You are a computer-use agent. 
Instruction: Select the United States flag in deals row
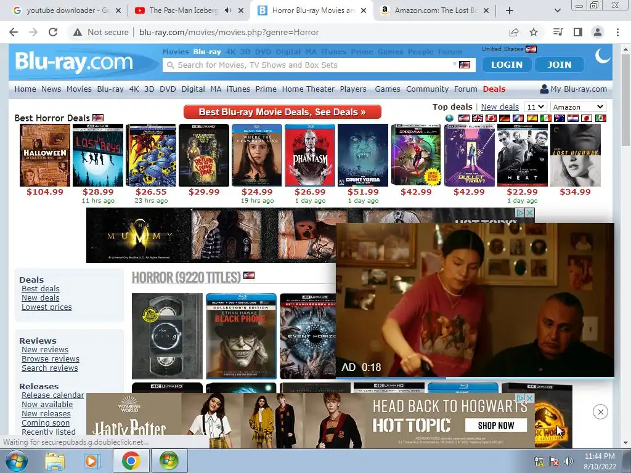(464, 118)
